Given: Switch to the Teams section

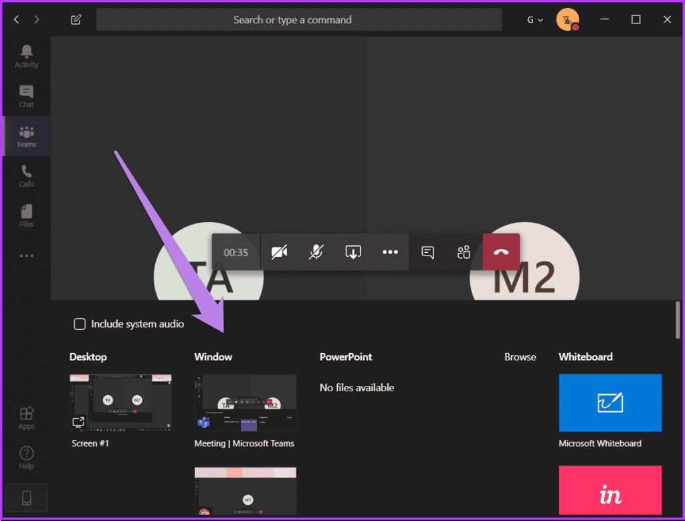Looking at the screenshot, I should click(x=26, y=136).
